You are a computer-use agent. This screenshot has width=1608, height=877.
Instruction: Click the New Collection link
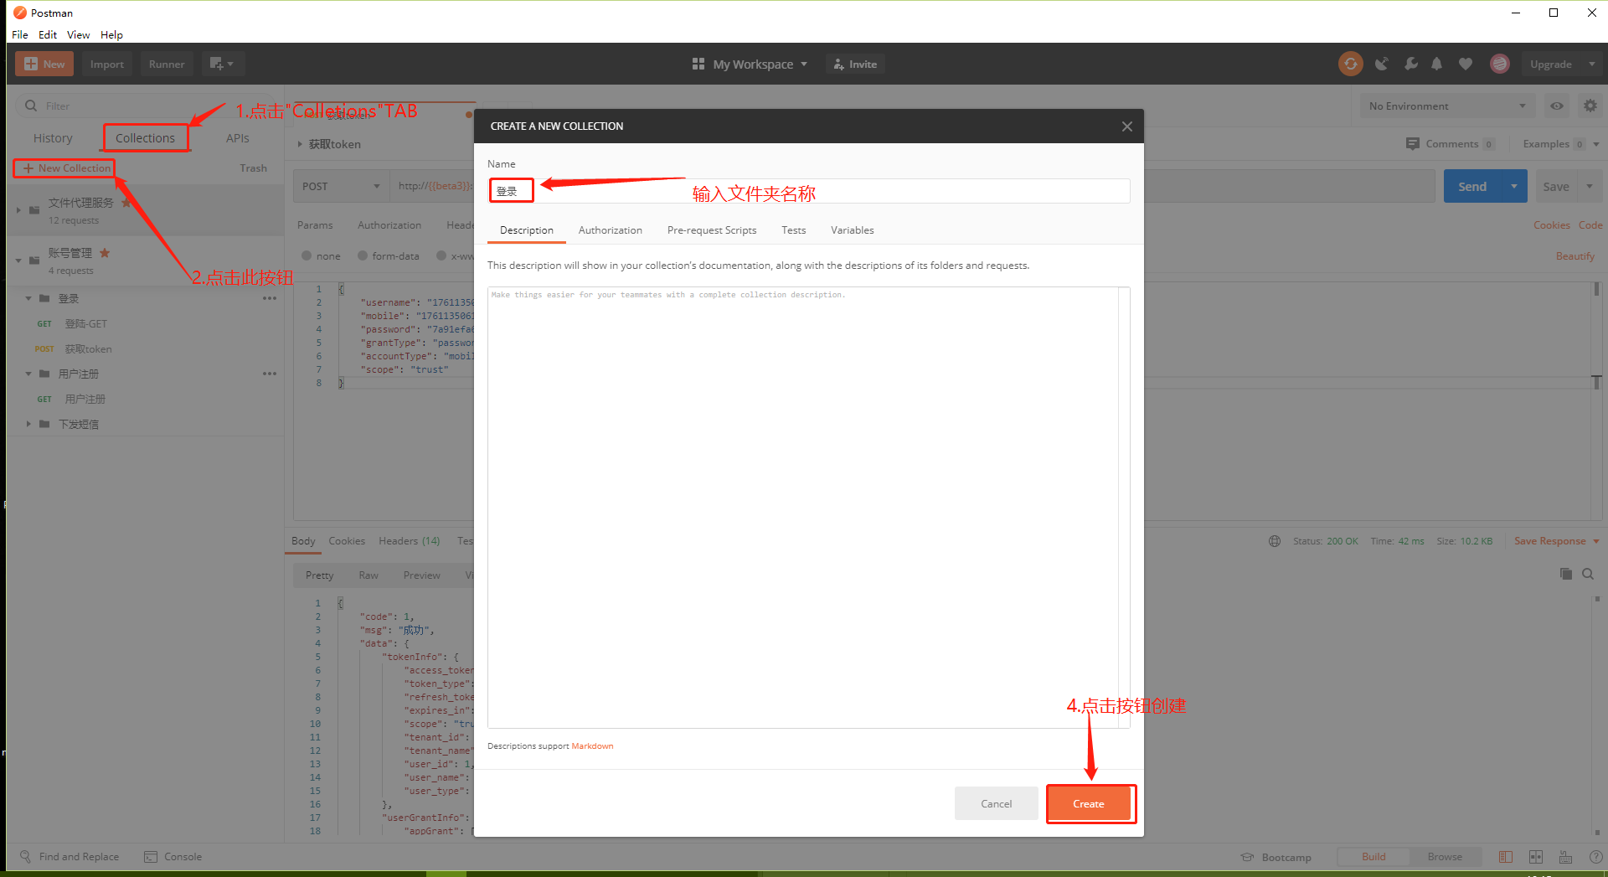pyautogui.click(x=66, y=168)
